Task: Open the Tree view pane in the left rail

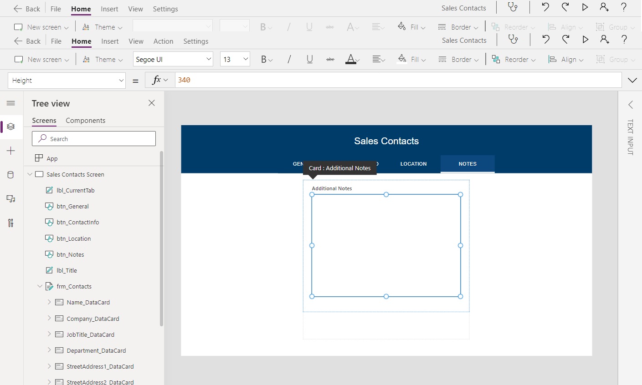Action: pos(11,127)
